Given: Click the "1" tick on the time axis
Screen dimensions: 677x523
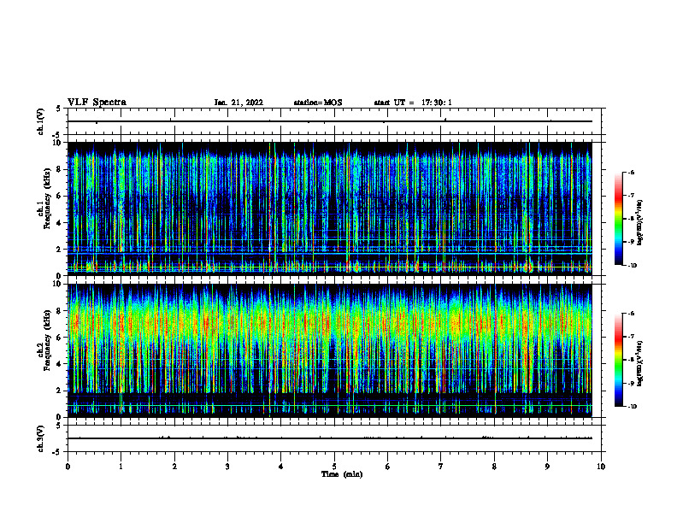Looking at the screenshot, I should point(121,467).
